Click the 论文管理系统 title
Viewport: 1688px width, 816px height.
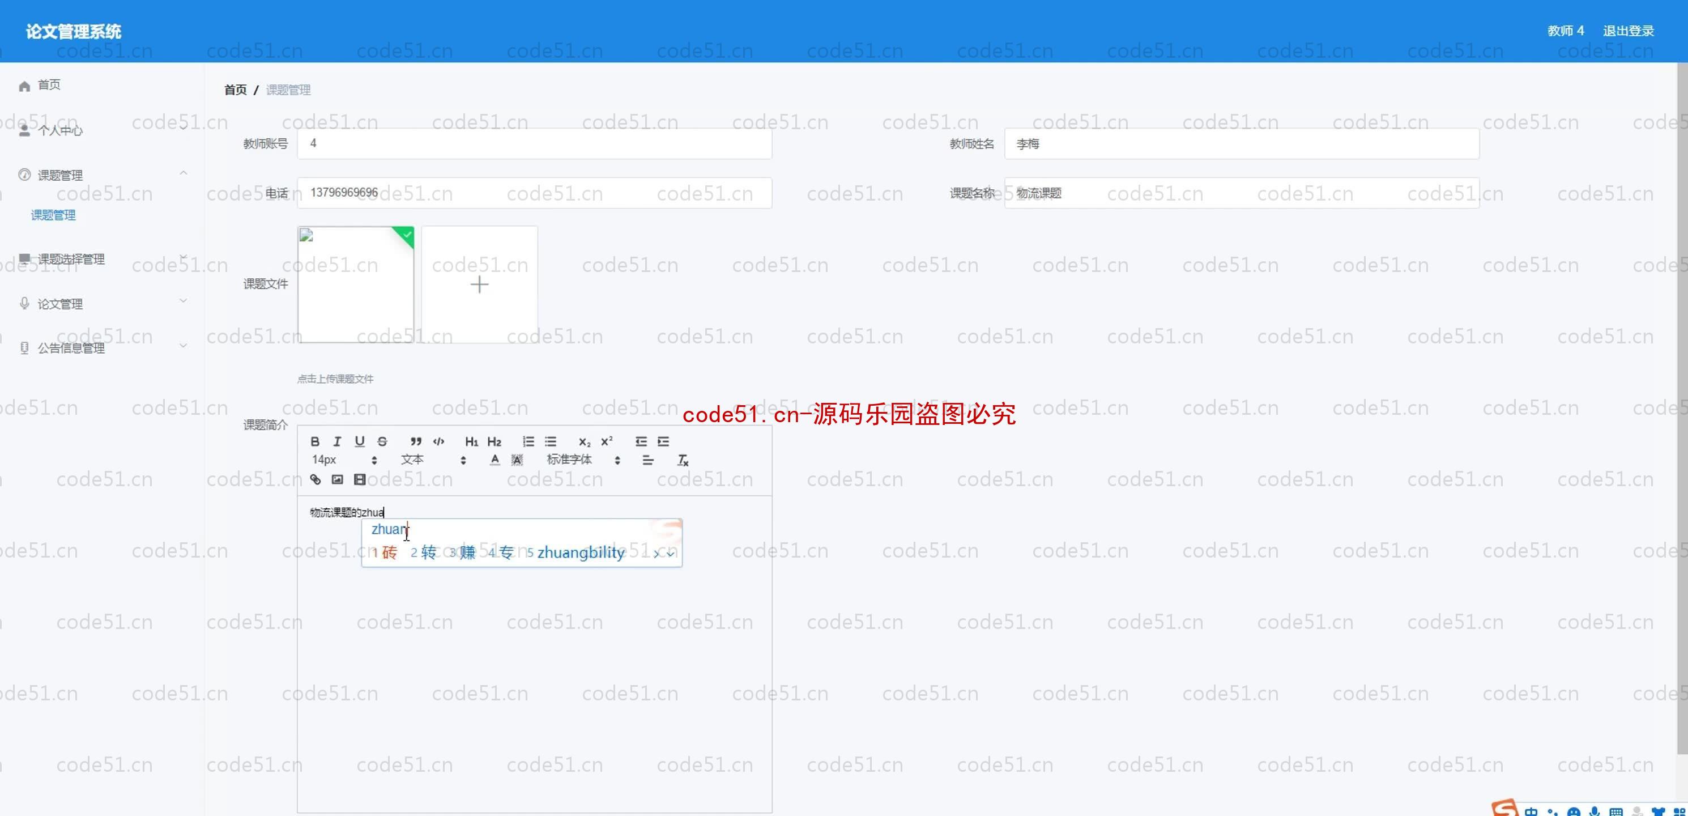74,32
